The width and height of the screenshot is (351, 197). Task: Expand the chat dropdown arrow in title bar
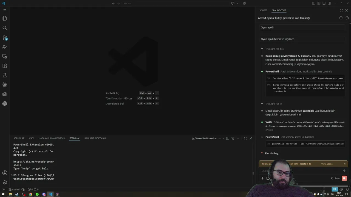pos(237,3)
